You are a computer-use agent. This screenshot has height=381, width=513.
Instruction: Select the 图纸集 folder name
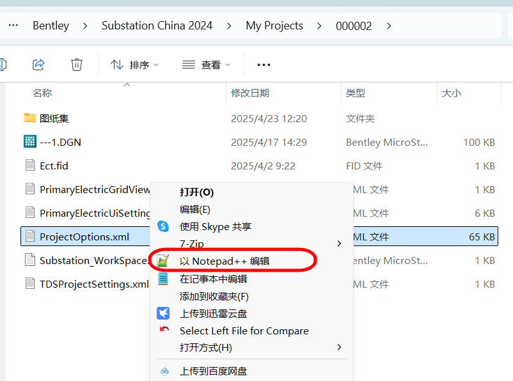54,118
